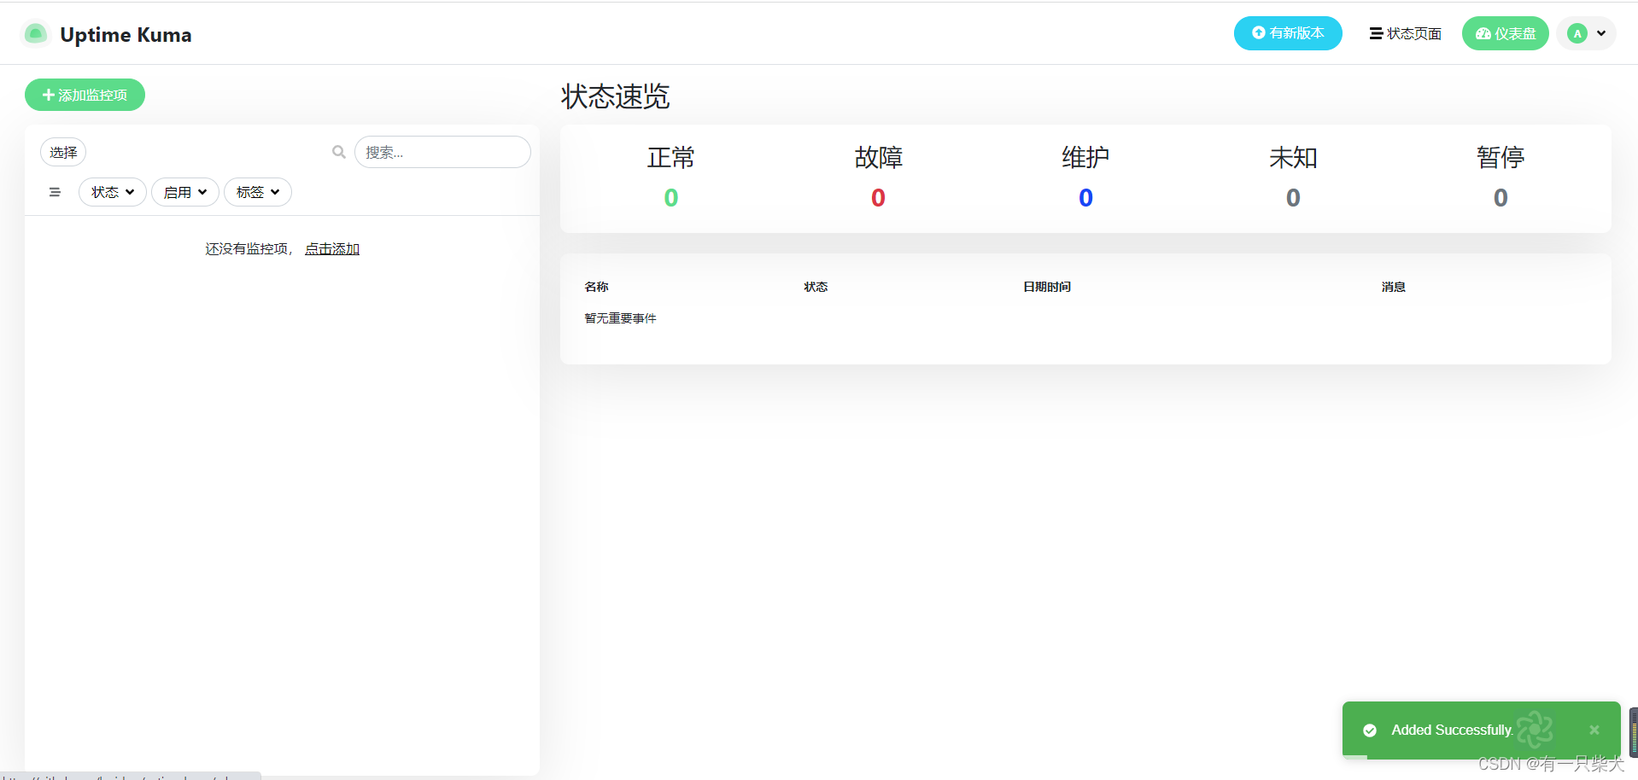Click the 选择 select button
1638x780 pixels.
63,152
